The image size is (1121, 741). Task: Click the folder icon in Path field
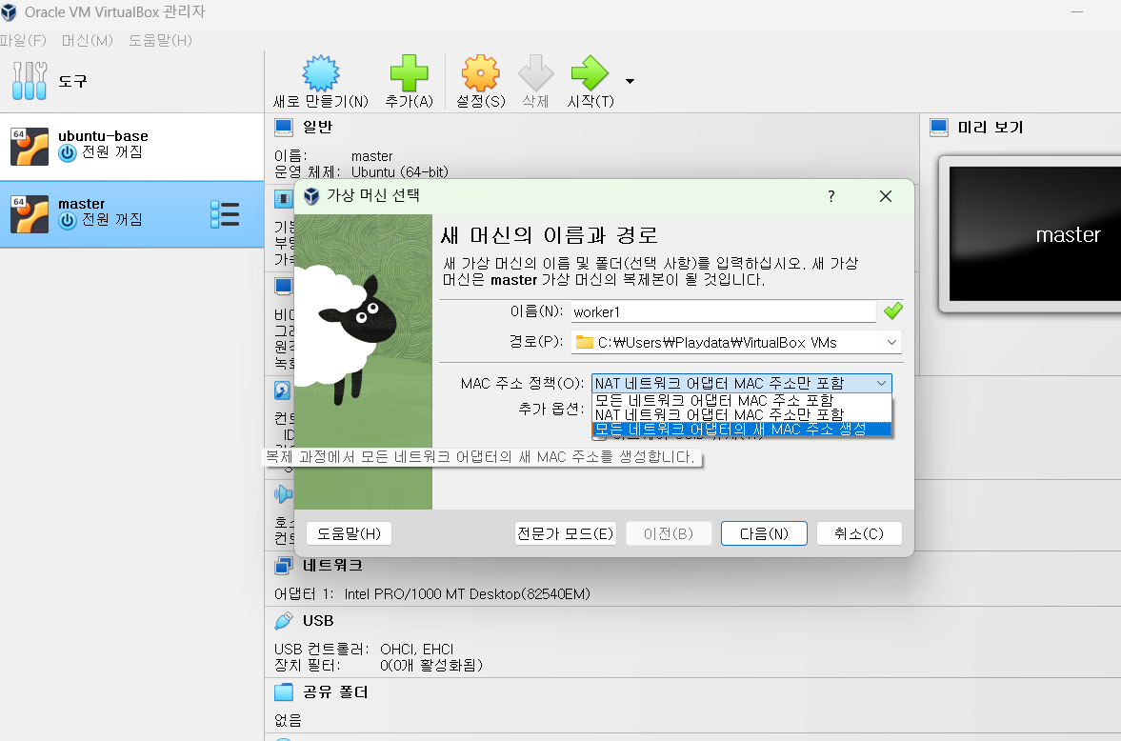(x=584, y=343)
